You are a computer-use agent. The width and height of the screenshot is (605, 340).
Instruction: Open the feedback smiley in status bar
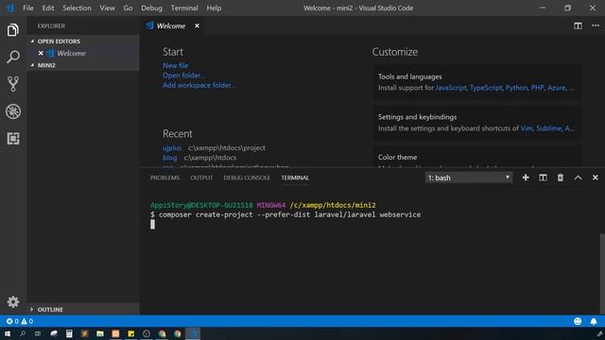coord(578,321)
